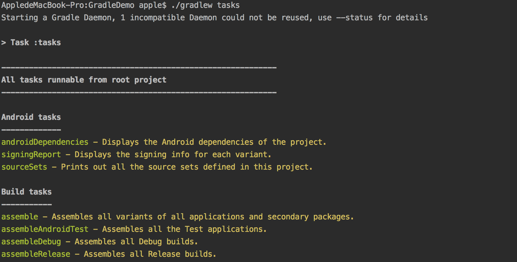The image size is (517, 262).
Task: Click the "All tasks runnable from root project" heading
Action: click(x=84, y=80)
